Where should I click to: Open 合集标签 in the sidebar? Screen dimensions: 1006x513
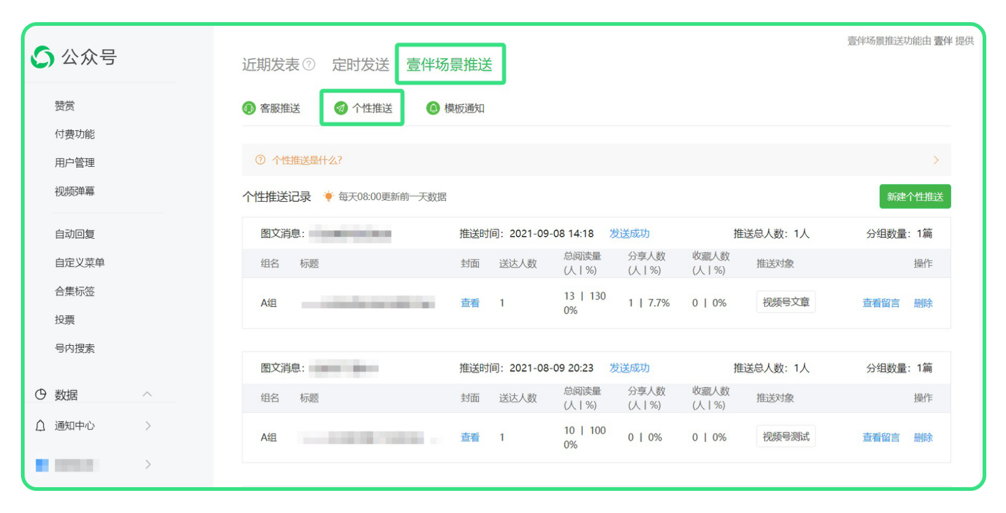click(x=74, y=291)
